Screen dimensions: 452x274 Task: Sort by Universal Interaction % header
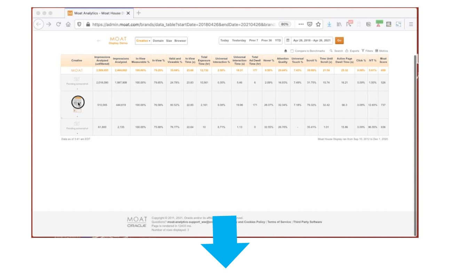coord(221,61)
